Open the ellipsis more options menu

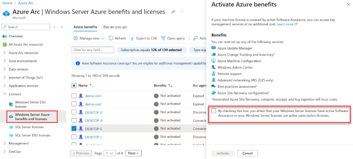[182, 12]
